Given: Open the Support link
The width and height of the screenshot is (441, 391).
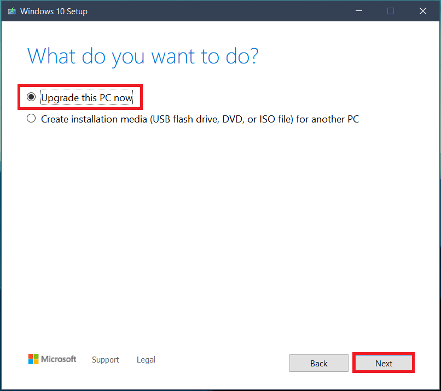Looking at the screenshot, I should [x=106, y=360].
